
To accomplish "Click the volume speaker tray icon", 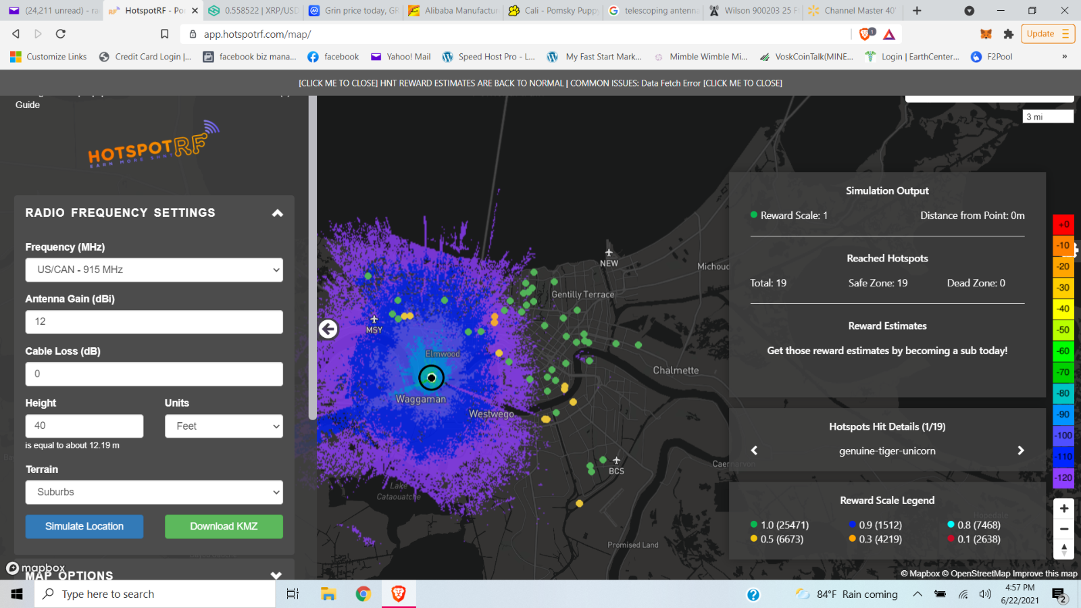I will (985, 594).
